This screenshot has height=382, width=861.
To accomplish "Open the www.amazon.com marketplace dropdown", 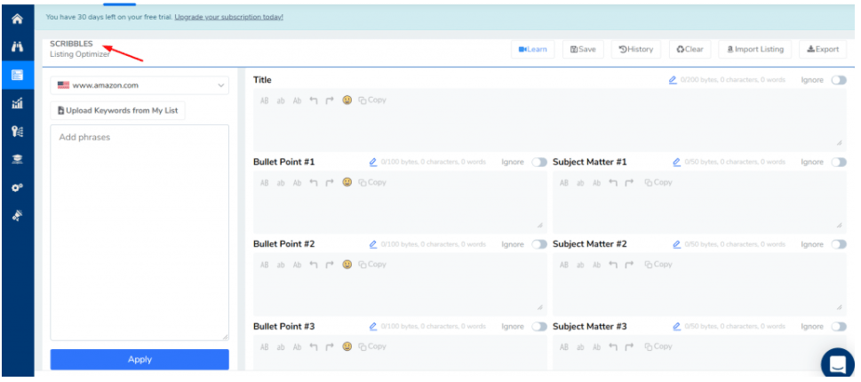I will 140,85.
